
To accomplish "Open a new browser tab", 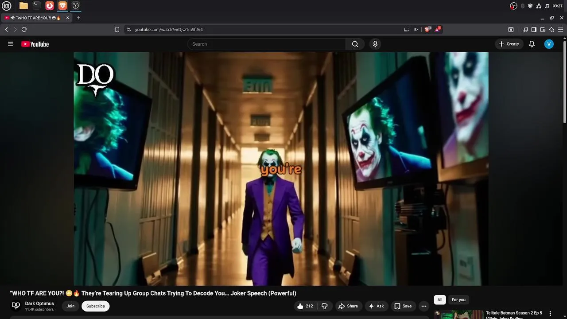I will point(78,18).
